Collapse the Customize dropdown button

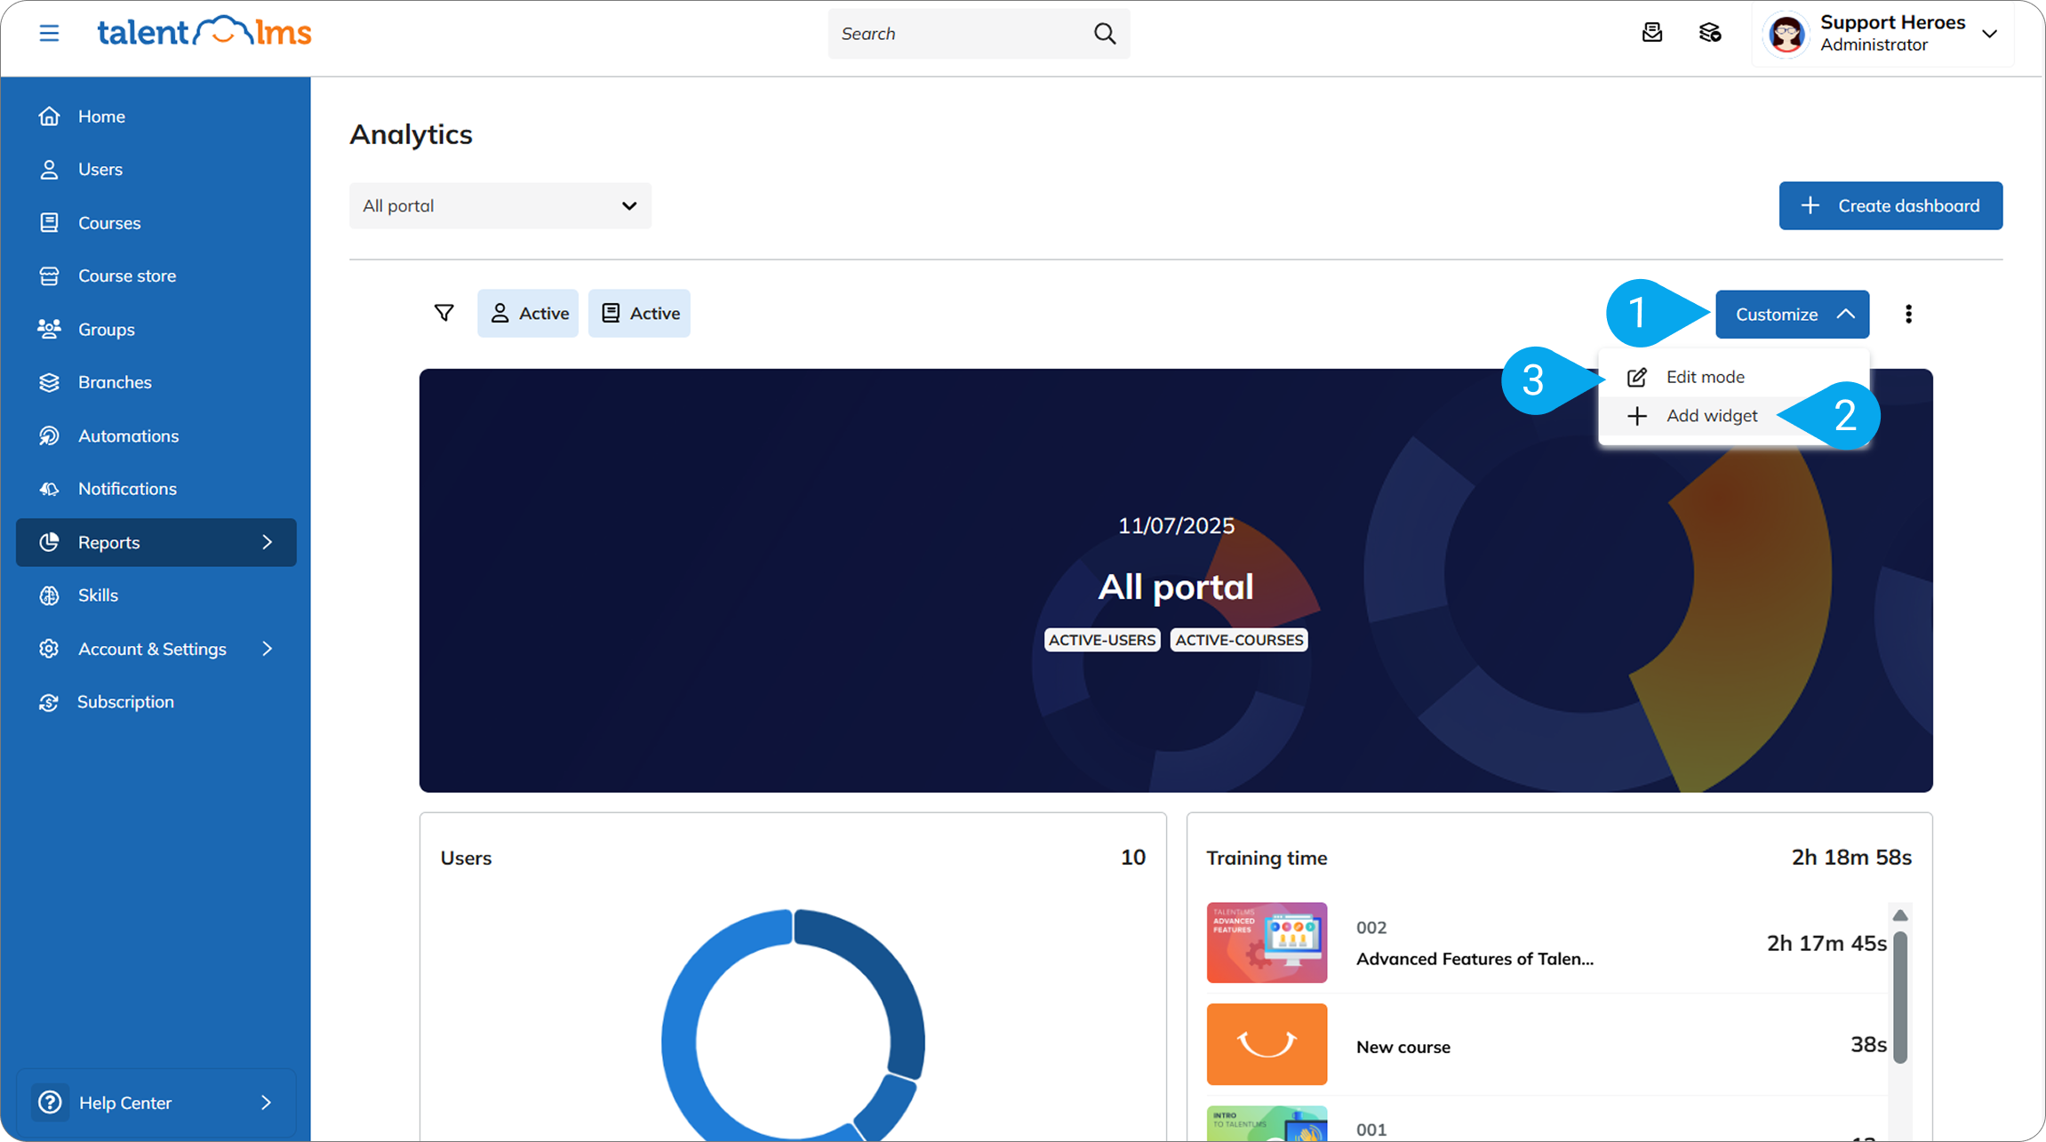(x=1792, y=314)
